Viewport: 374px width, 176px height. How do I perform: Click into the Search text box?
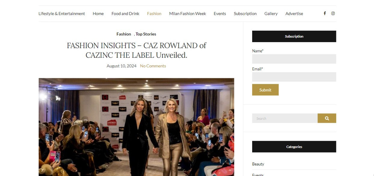coord(285,118)
